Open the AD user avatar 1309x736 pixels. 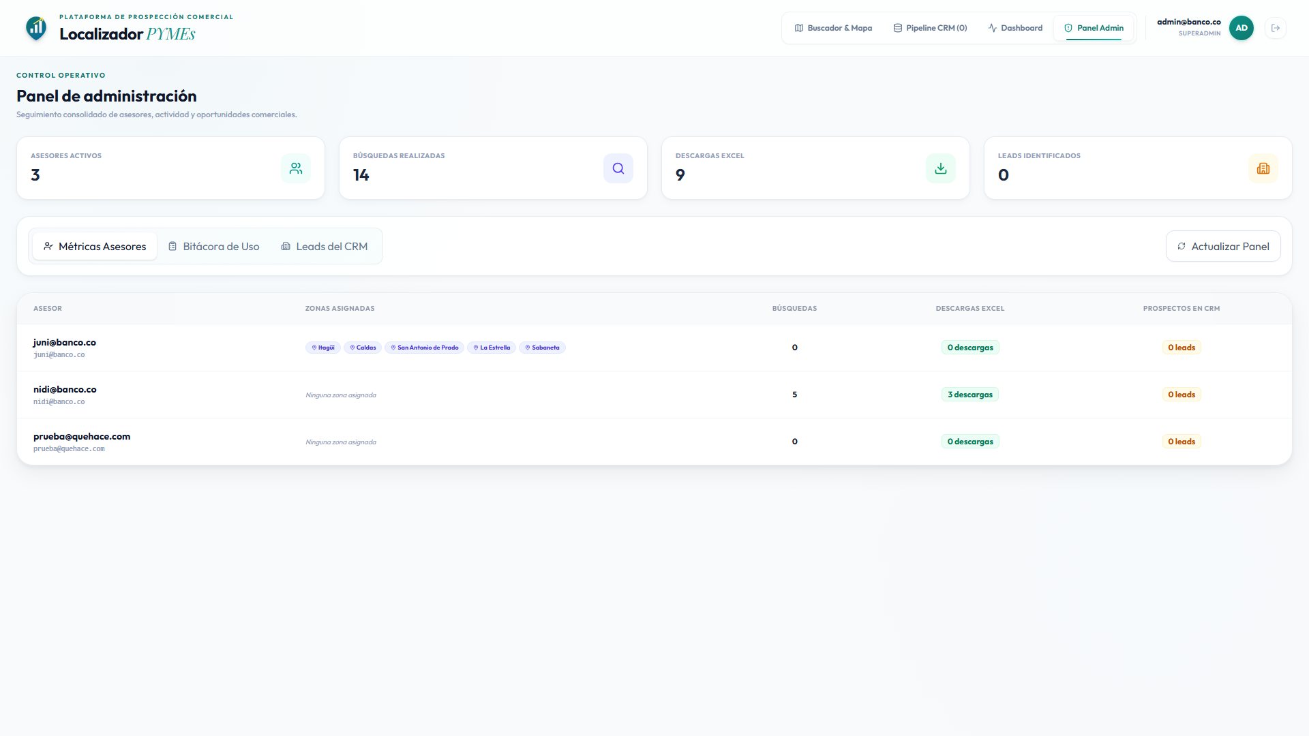1241,28
